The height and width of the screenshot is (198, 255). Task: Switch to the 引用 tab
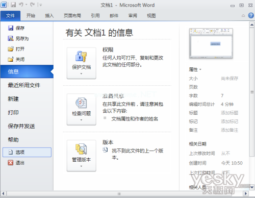click(x=95, y=16)
